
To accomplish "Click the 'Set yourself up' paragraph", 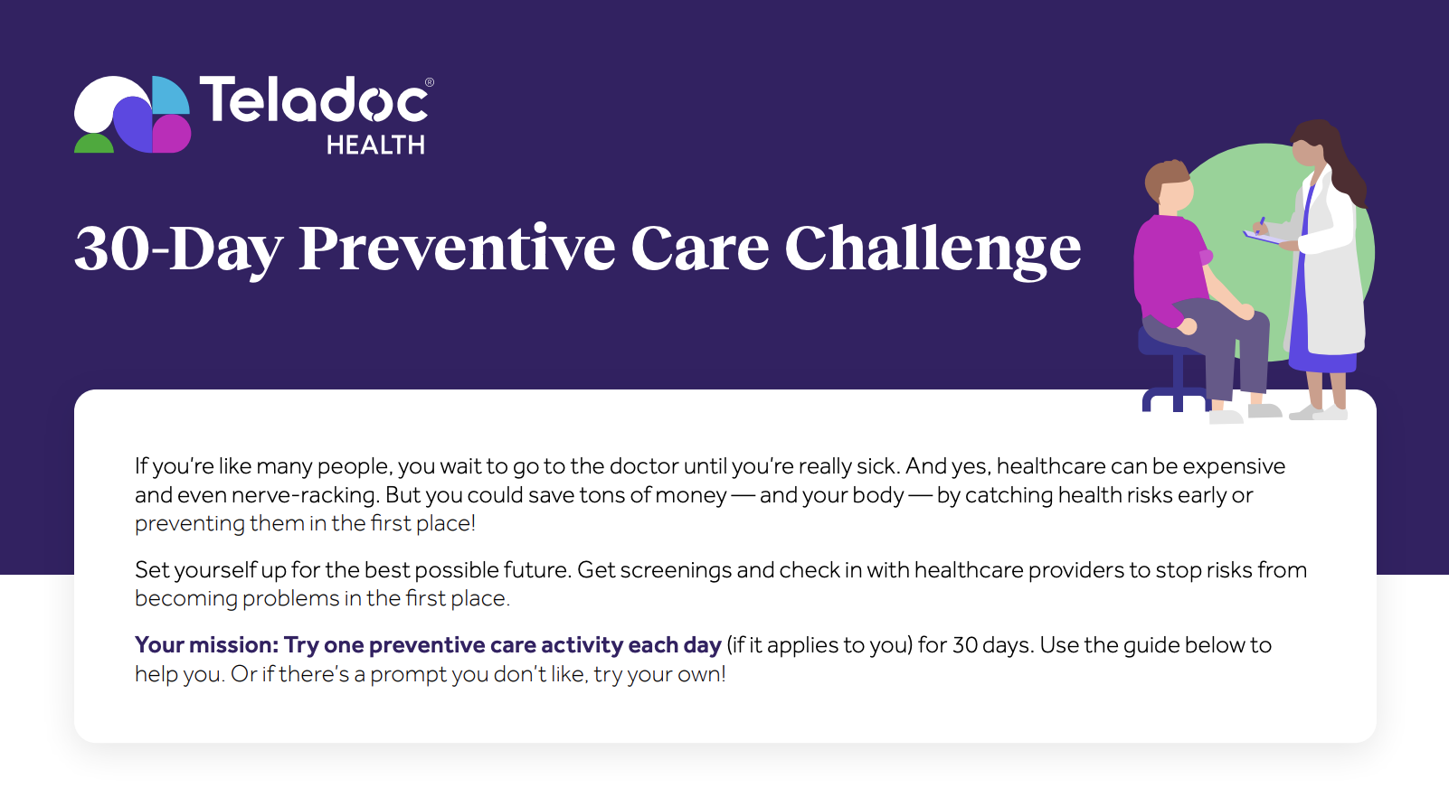I will (x=721, y=584).
